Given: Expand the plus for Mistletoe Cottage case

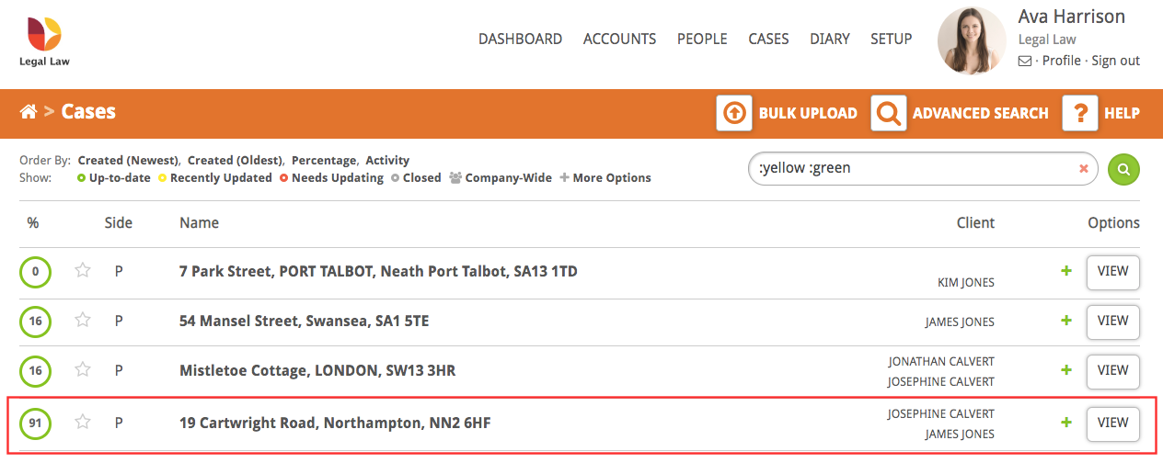Looking at the screenshot, I should point(1066,369).
